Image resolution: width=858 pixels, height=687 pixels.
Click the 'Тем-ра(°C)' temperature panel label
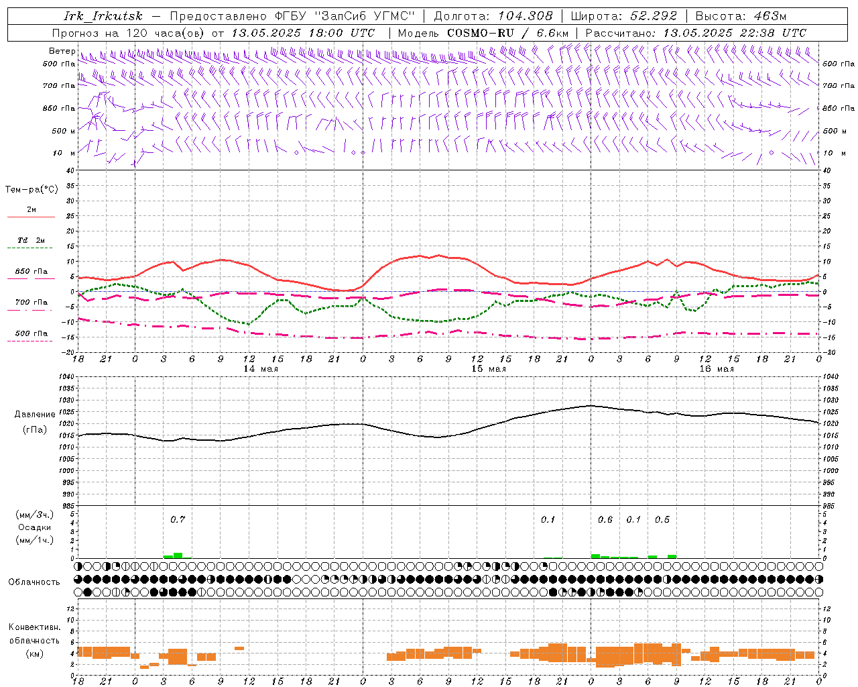click(32, 190)
